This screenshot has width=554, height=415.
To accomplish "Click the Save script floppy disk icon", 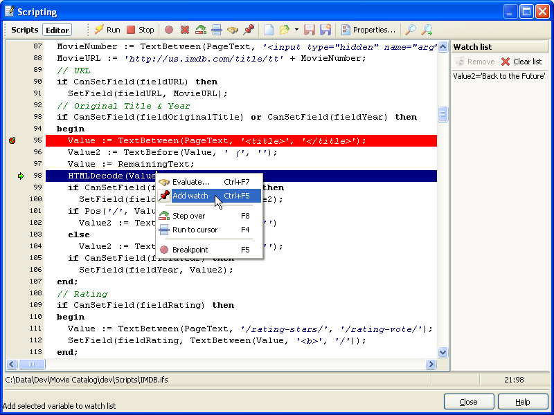I will tap(310, 30).
